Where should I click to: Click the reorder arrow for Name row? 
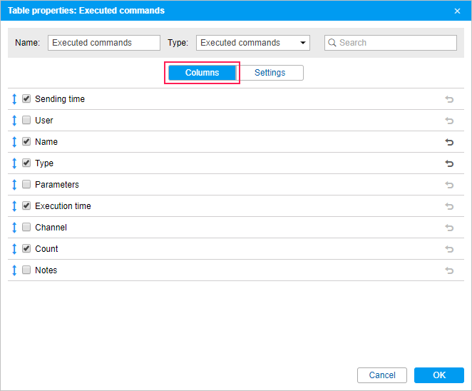pyautogui.click(x=14, y=142)
